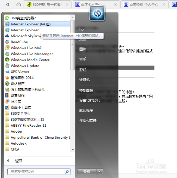
Task: Click the 搜索程序和文件 search box
Action: (x=39, y=172)
